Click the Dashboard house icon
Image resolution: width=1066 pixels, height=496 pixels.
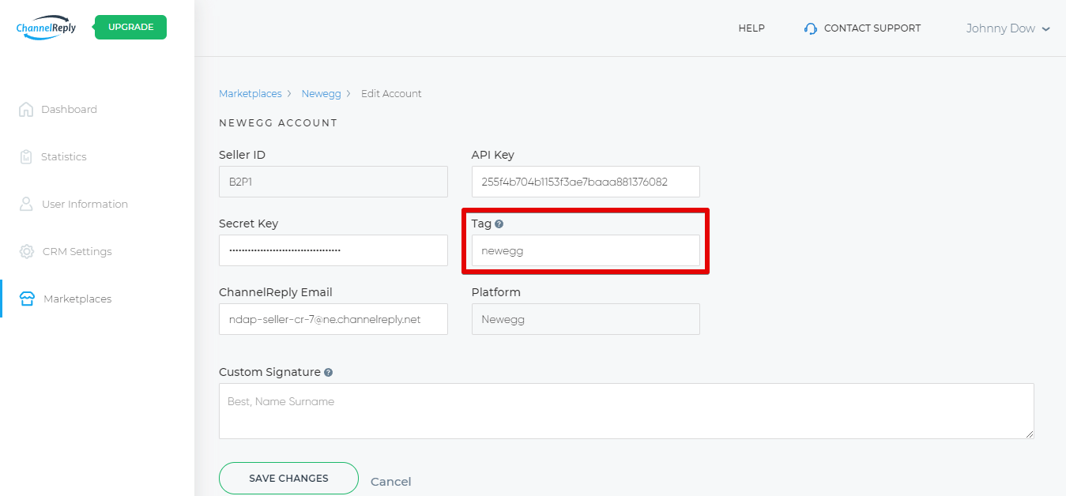[26, 109]
